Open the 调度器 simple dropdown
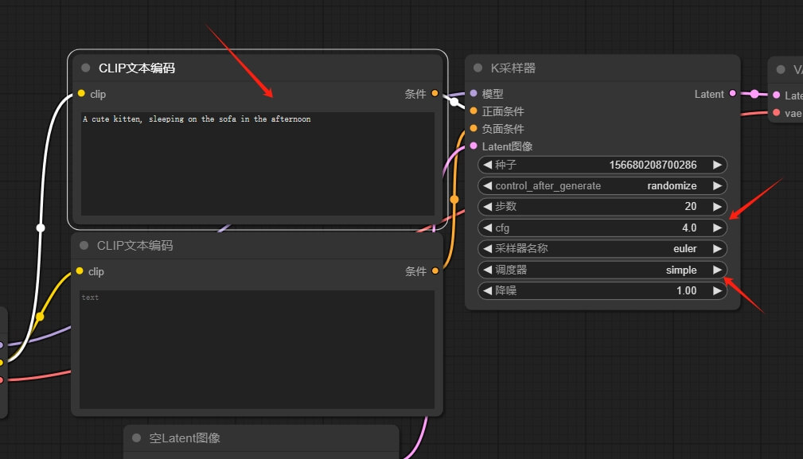 [602, 270]
